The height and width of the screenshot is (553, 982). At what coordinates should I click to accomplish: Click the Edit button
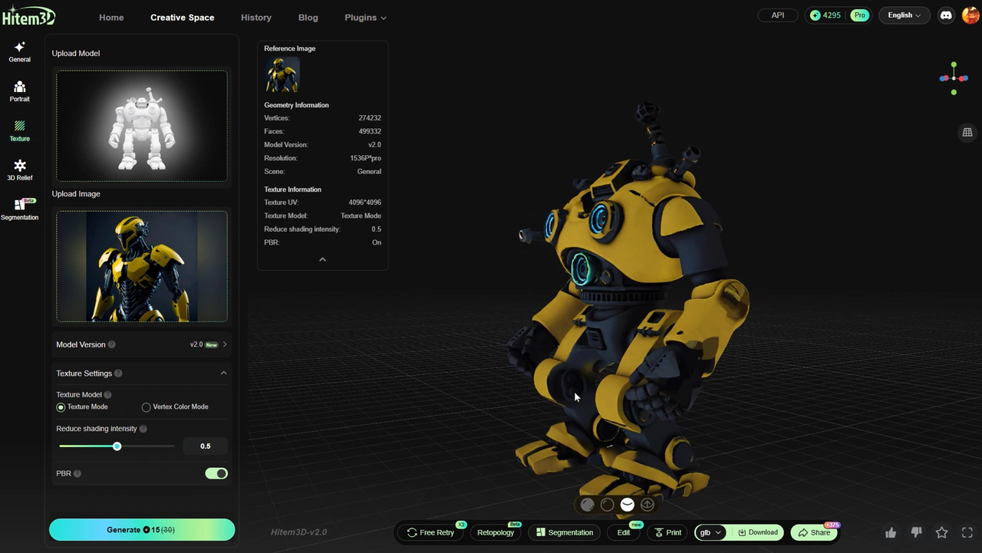pyautogui.click(x=624, y=532)
